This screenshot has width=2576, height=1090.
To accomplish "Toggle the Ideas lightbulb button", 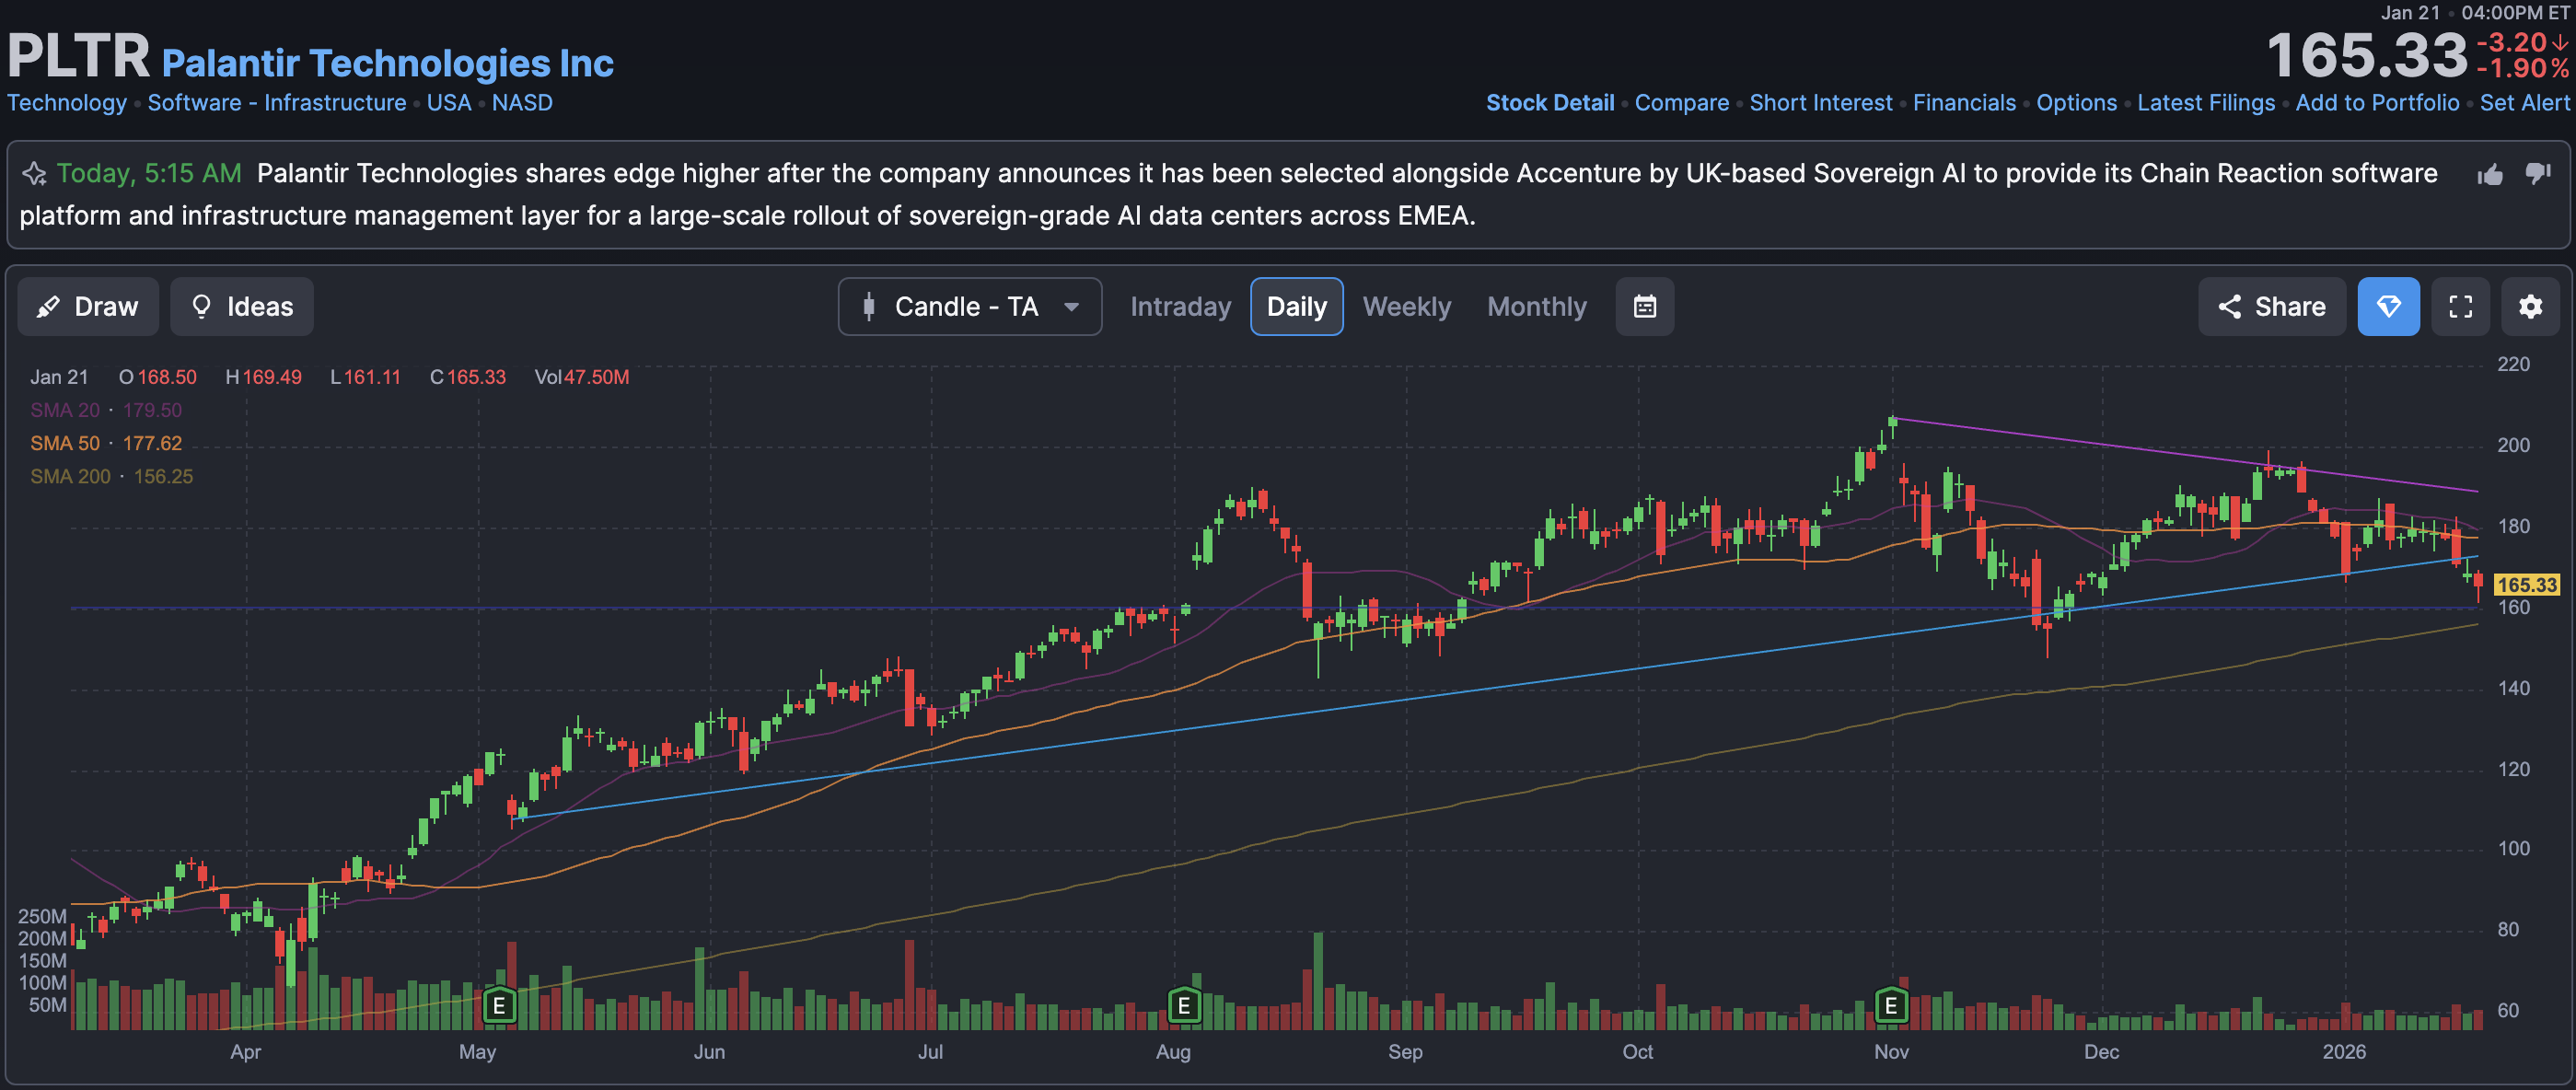I will 242,306.
